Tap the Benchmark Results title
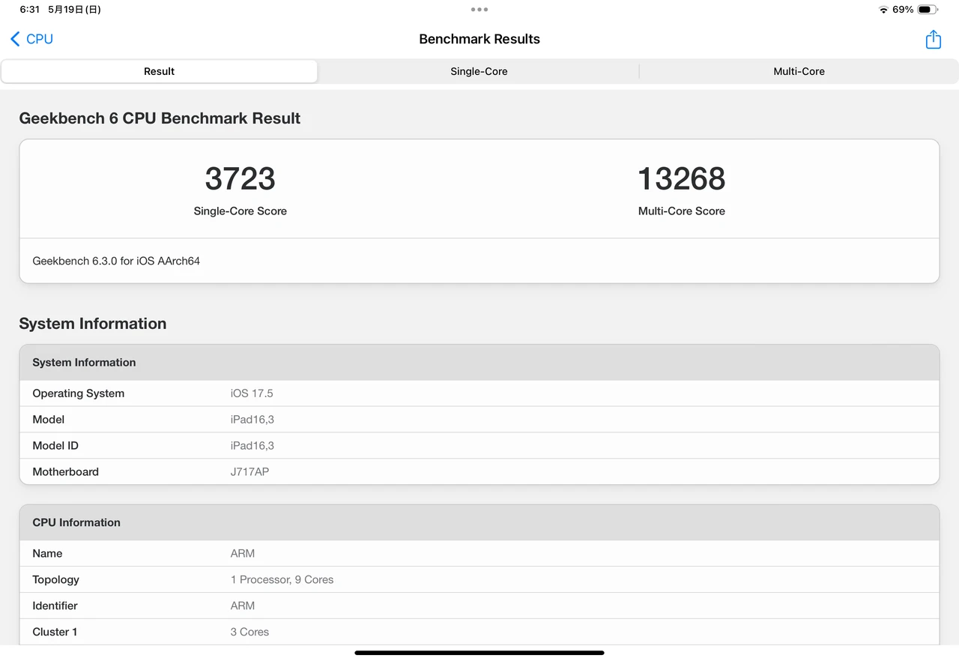Image resolution: width=959 pixels, height=661 pixels. click(x=479, y=39)
